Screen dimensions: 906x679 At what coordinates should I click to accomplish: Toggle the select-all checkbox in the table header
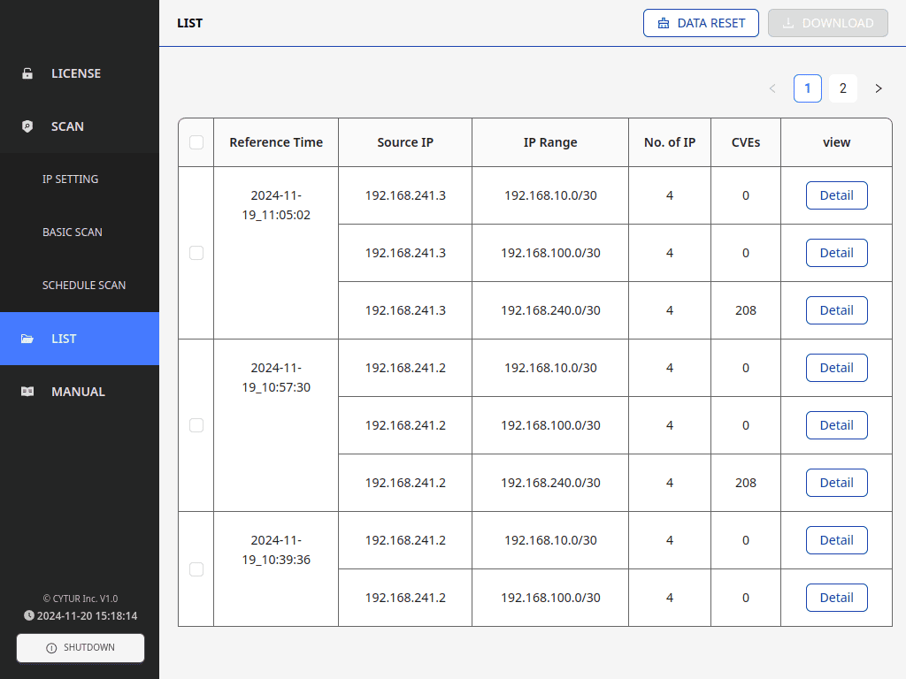196,142
